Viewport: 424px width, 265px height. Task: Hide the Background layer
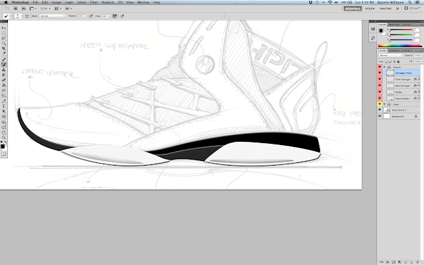(380, 116)
